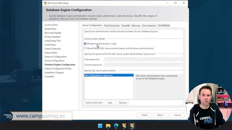Open the Data Directories tab

pos(112,26)
